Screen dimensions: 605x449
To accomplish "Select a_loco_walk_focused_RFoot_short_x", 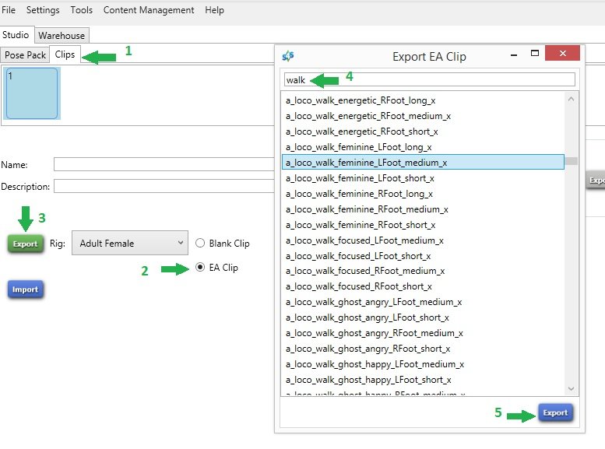I will pyautogui.click(x=423, y=286).
